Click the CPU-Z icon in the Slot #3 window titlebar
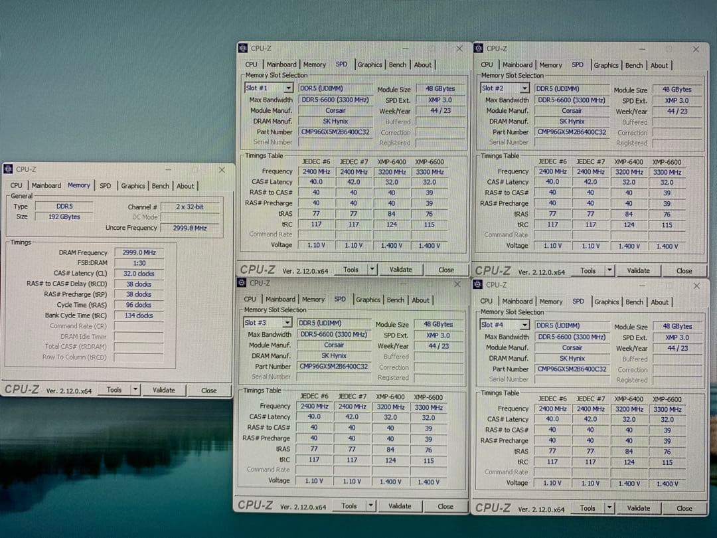Screen dimensions: 717x538 tap(241, 284)
